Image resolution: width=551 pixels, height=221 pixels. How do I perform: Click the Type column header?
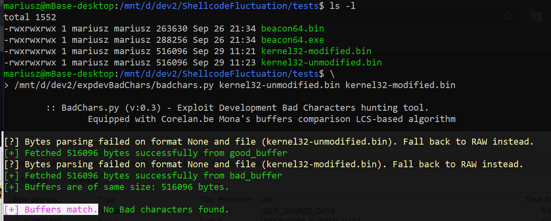[x=106, y=200]
